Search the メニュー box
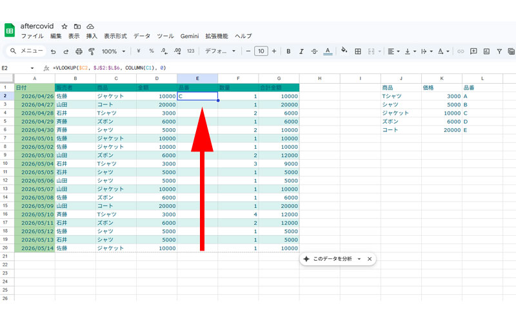The image size is (516, 322). [x=26, y=51]
